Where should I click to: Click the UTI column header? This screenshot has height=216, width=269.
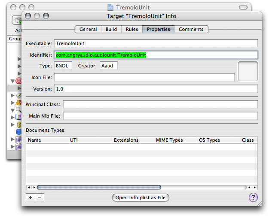click(90, 140)
